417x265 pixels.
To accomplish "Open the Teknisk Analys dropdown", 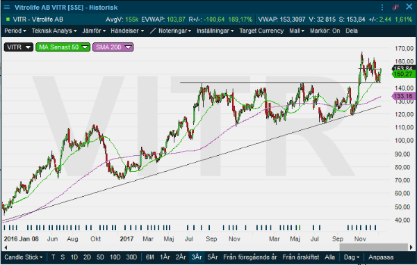I will [54, 31].
